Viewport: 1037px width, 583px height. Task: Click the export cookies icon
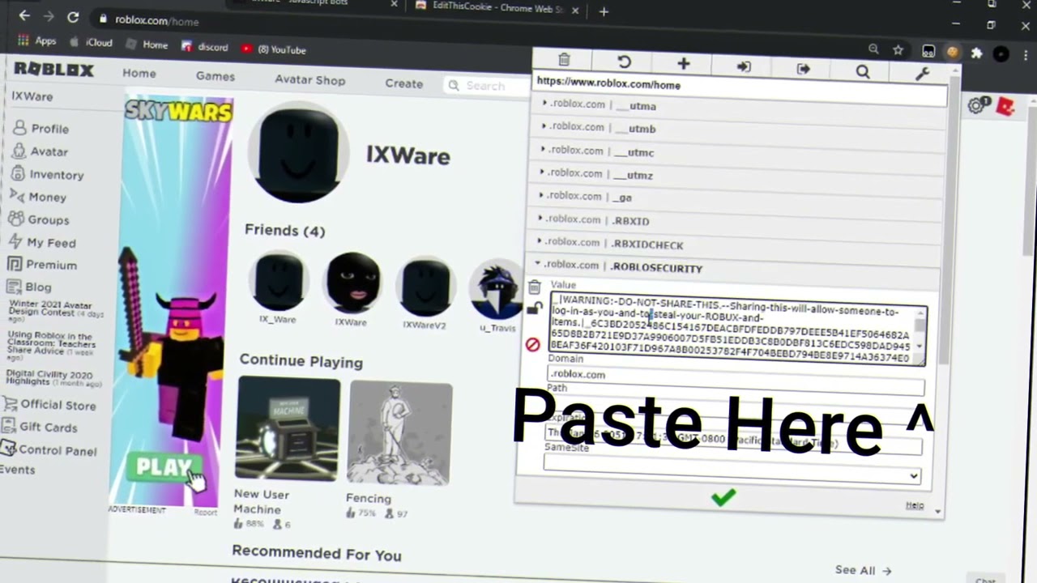pos(803,70)
